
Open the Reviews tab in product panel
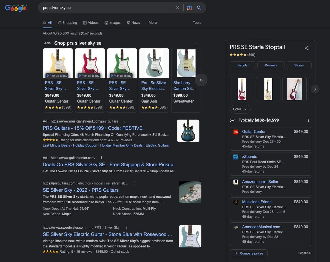271,65
